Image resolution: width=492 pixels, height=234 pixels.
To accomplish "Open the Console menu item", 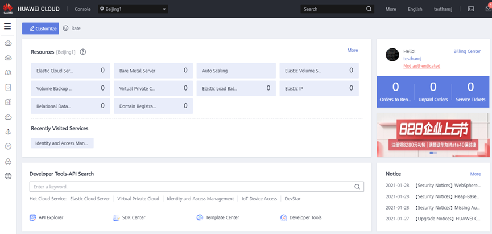I will (82, 9).
